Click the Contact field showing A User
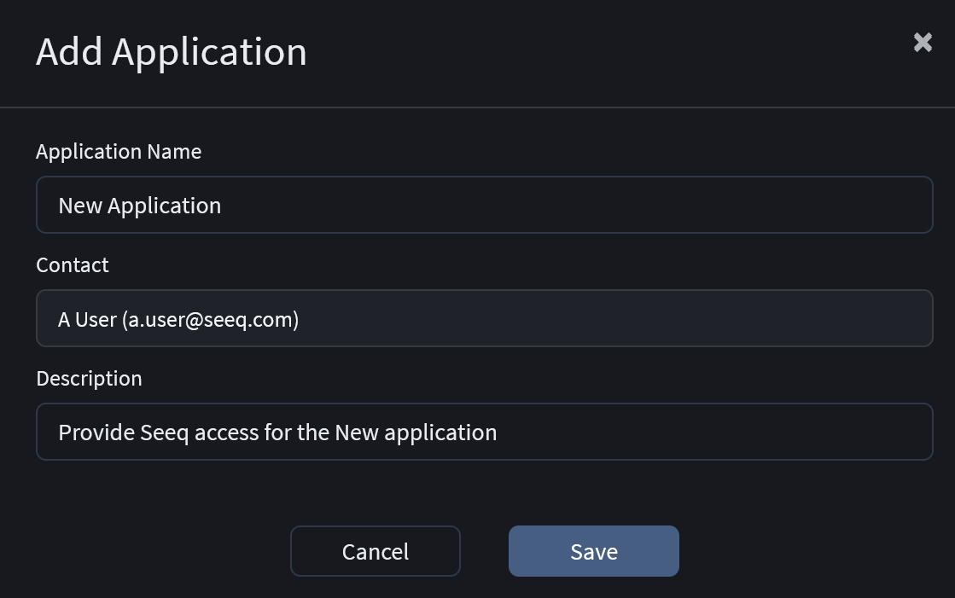 [484, 318]
